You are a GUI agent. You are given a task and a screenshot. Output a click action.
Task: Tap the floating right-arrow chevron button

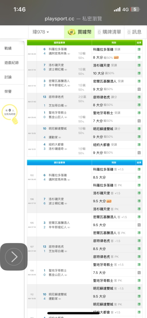(x=14, y=257)
